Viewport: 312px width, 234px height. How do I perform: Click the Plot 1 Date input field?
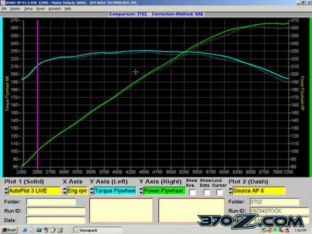[56, 221]
